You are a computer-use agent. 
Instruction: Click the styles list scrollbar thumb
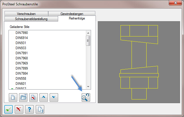[x=88, y=41]
